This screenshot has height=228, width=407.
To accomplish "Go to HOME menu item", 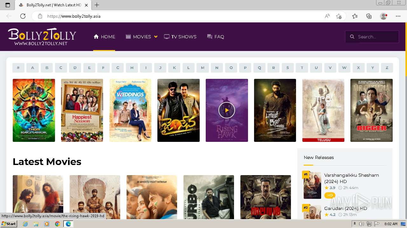I will click(104, 37).
